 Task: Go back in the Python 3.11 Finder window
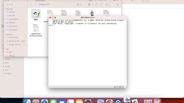31,5
